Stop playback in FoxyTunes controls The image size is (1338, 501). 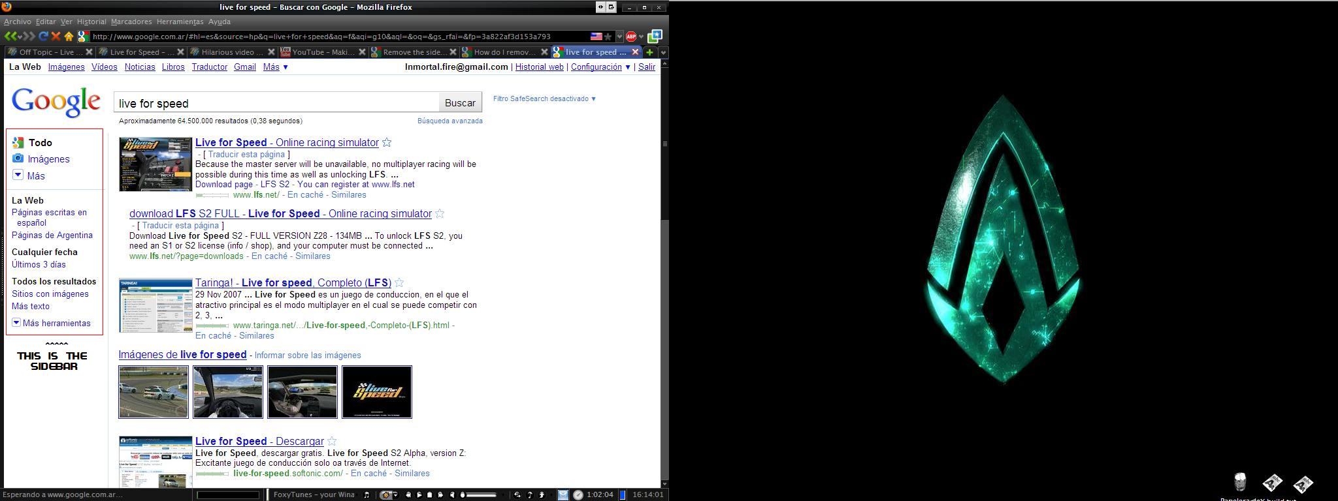[430, 495]
